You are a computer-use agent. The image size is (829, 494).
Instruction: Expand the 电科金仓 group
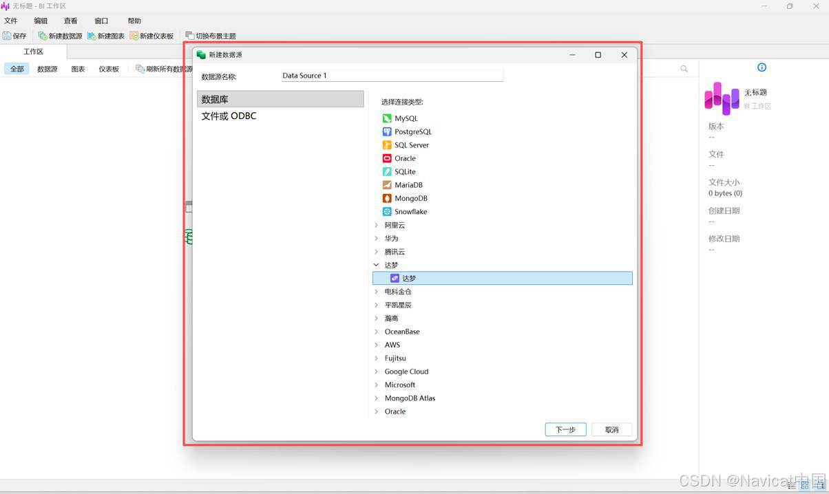point(376,292)
